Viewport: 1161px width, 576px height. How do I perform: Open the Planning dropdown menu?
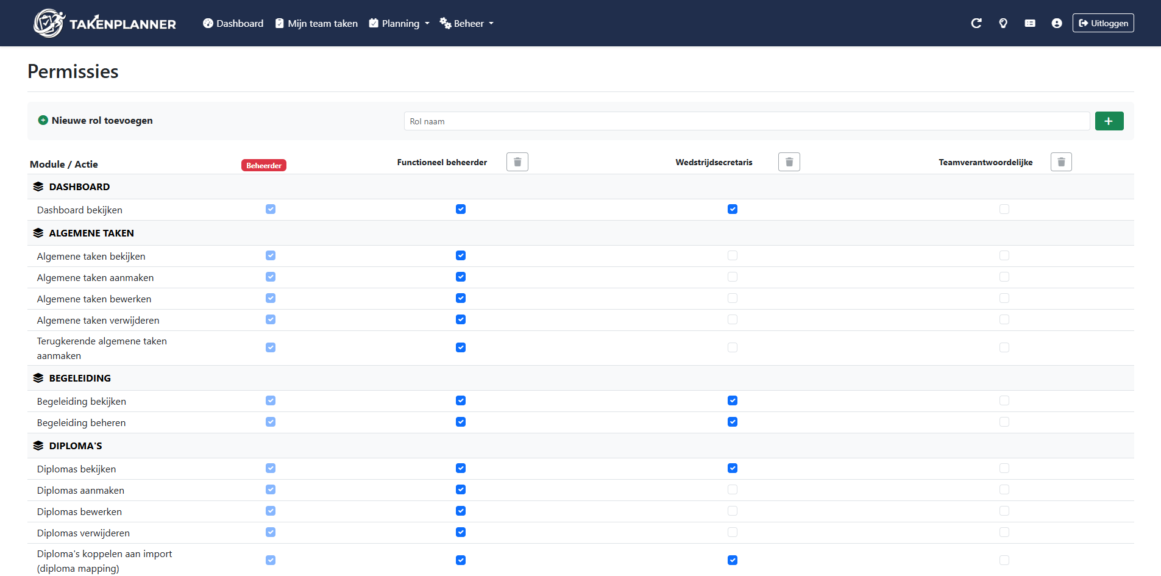[399, 23]
